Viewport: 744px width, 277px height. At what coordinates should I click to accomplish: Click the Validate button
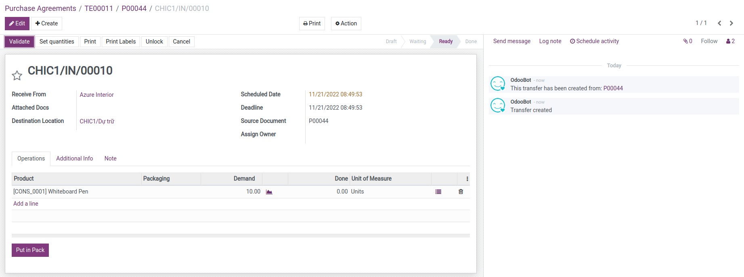19,42
